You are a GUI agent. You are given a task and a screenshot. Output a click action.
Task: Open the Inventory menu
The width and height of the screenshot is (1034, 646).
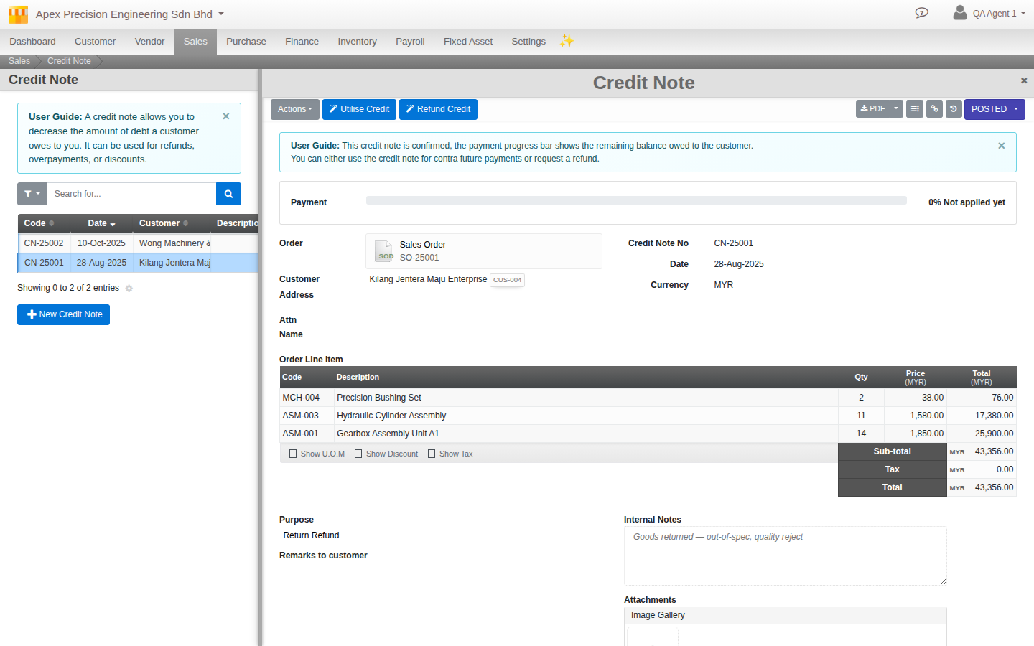point(357,42)
